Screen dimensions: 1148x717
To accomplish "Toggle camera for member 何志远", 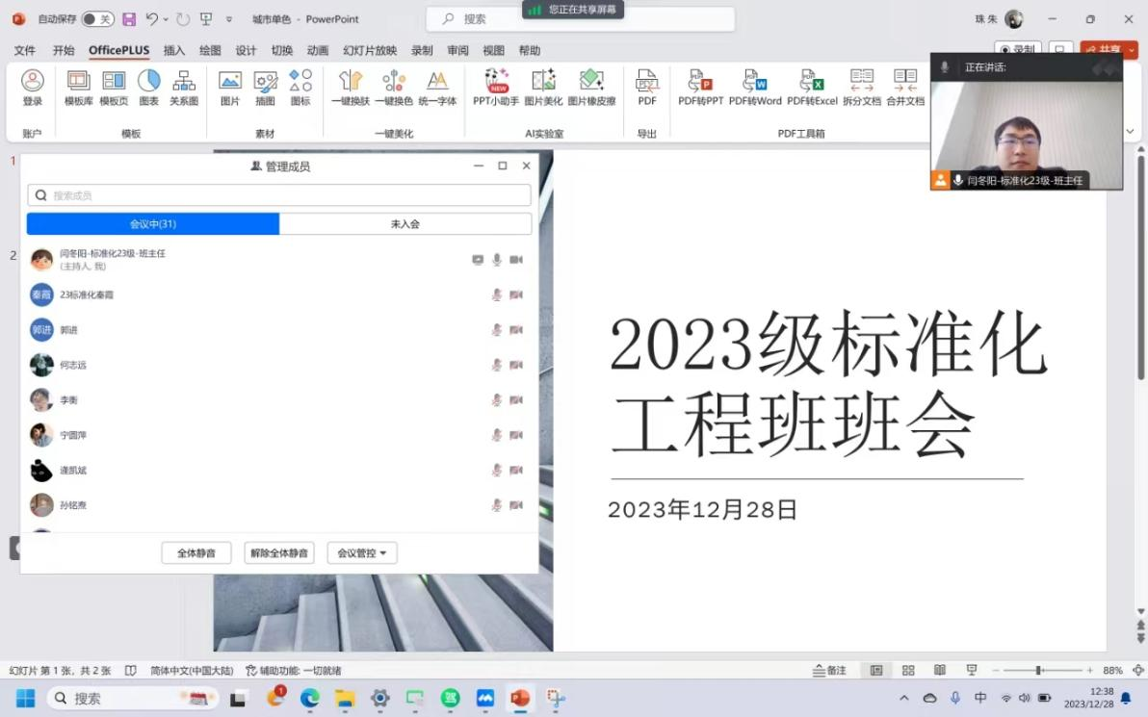I will click(x=516, y=365).
